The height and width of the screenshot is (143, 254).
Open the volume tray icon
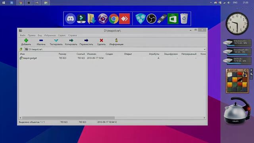click(229, 3)
